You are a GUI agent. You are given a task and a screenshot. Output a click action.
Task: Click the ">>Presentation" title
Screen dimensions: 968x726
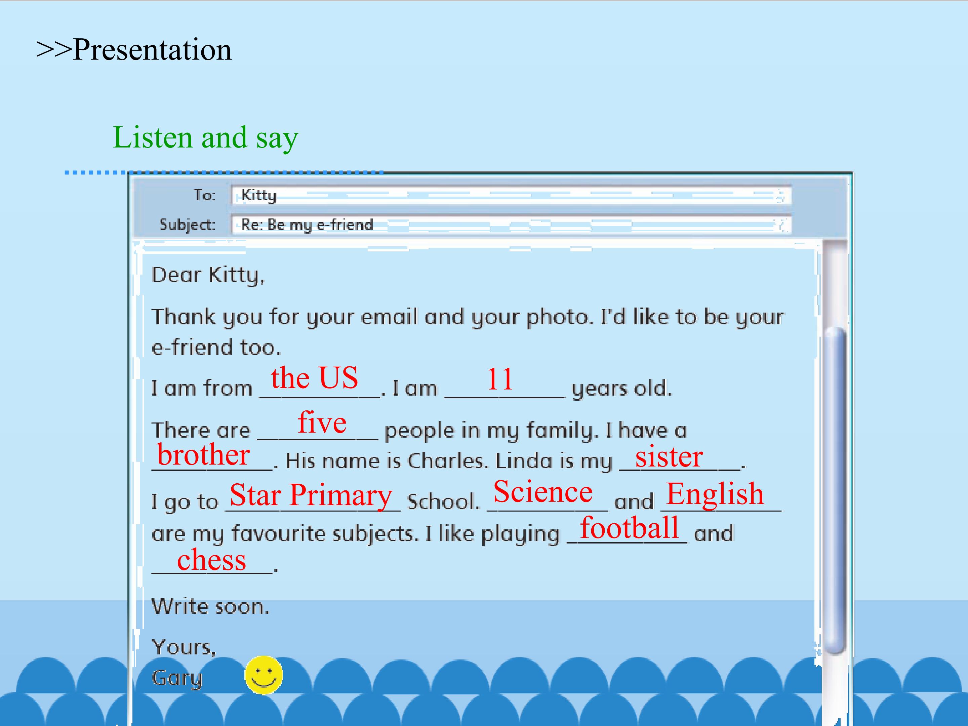tap(134, 49)
